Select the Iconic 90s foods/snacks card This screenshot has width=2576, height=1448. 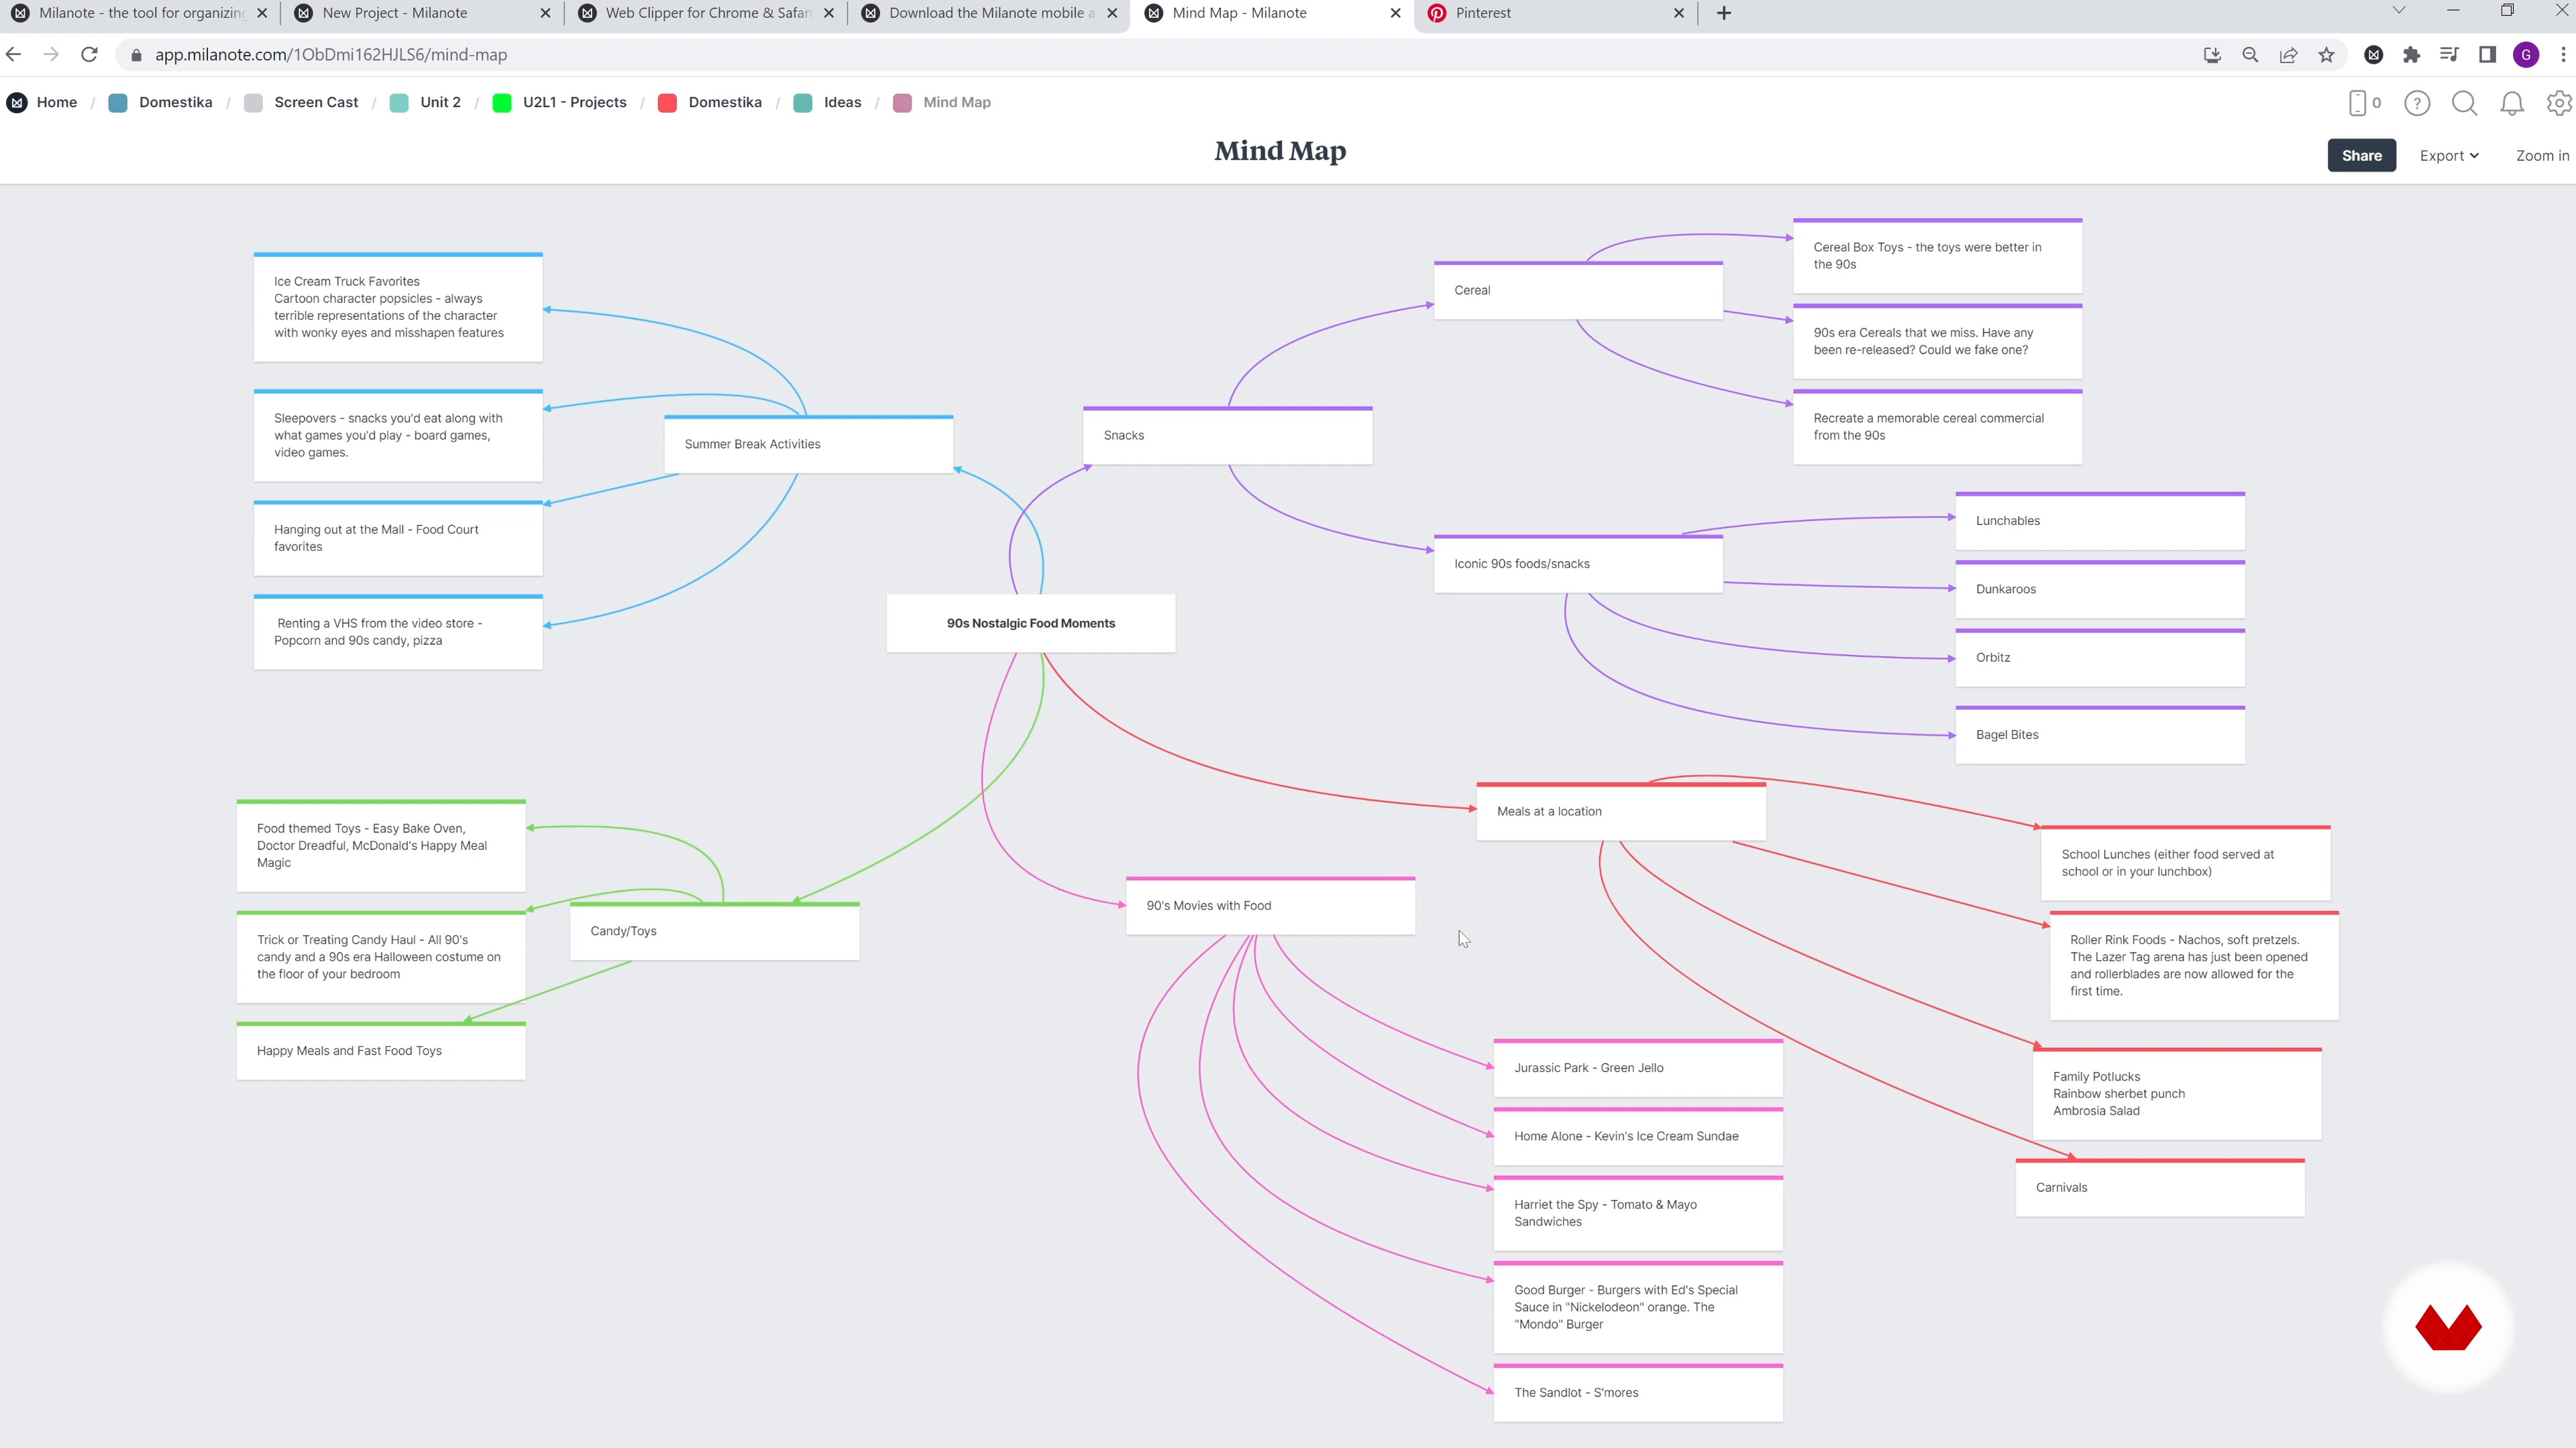[x=1578, y=564]
